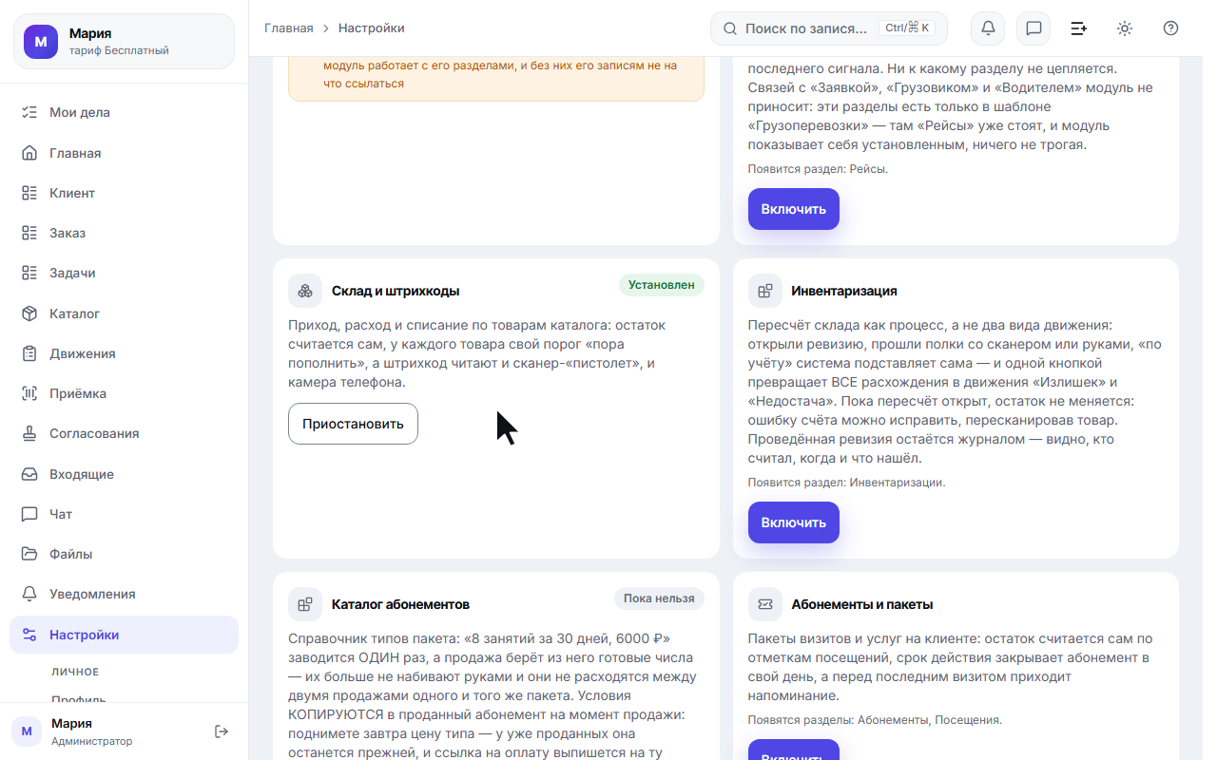Click the «Главная» breadcrumb link
Viewport: 1217px width, 760px height.
(x=288, y=28)
